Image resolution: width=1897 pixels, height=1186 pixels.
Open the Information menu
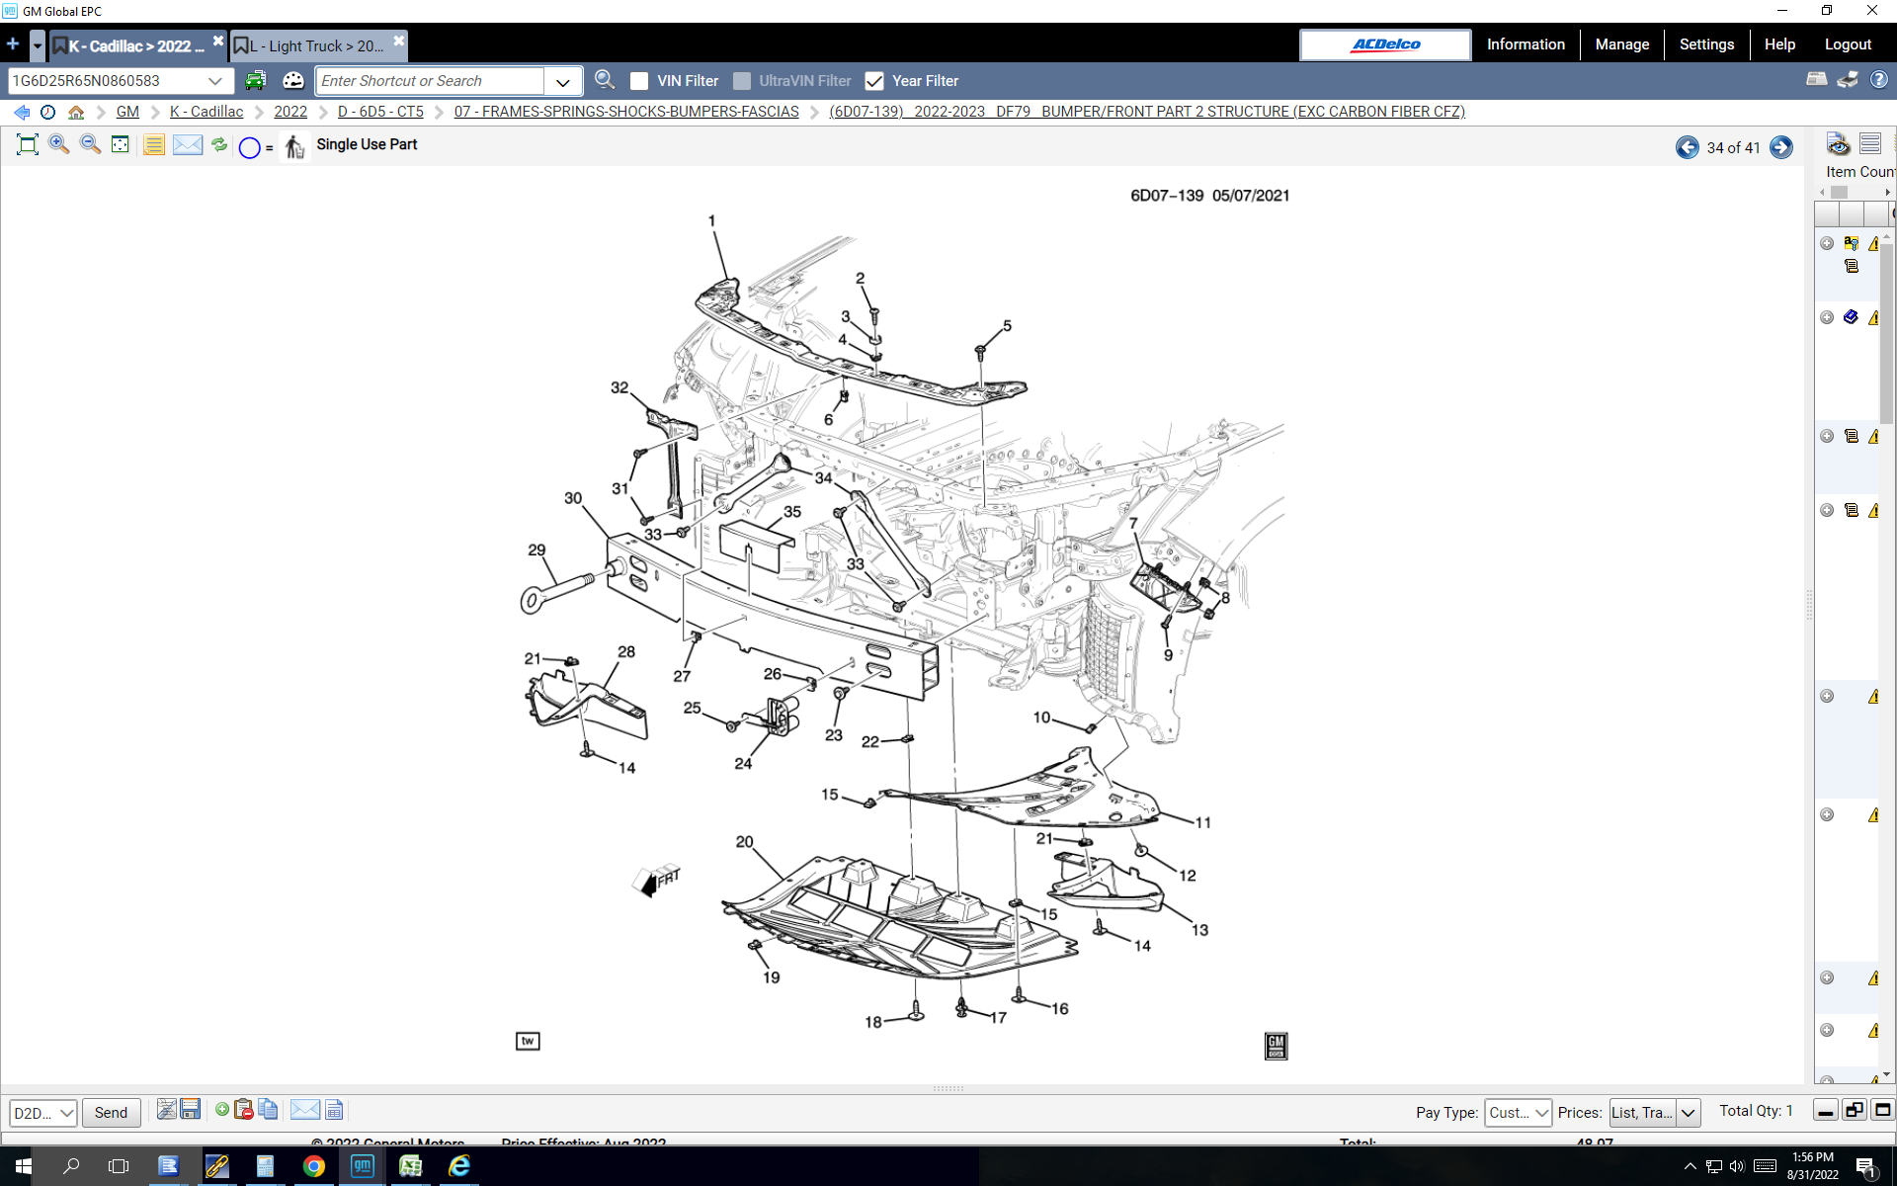pyautogui.click(x=1525, y=44)
